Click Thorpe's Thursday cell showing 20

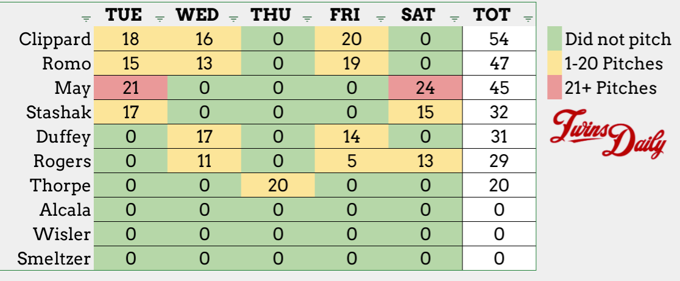(277, 186)
